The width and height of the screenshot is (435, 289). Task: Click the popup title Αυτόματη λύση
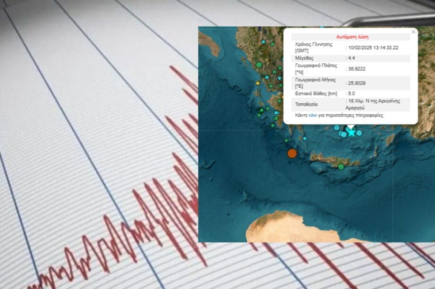(352, 37)
